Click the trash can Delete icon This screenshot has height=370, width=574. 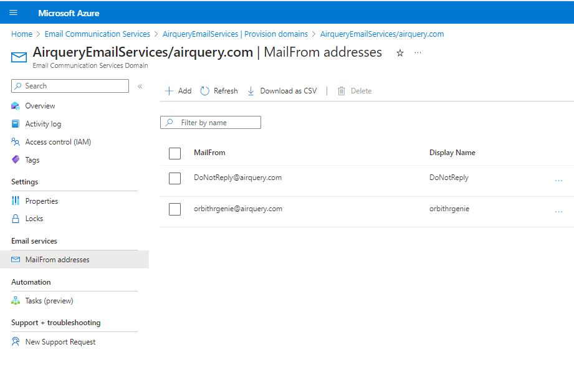point(341,91)
